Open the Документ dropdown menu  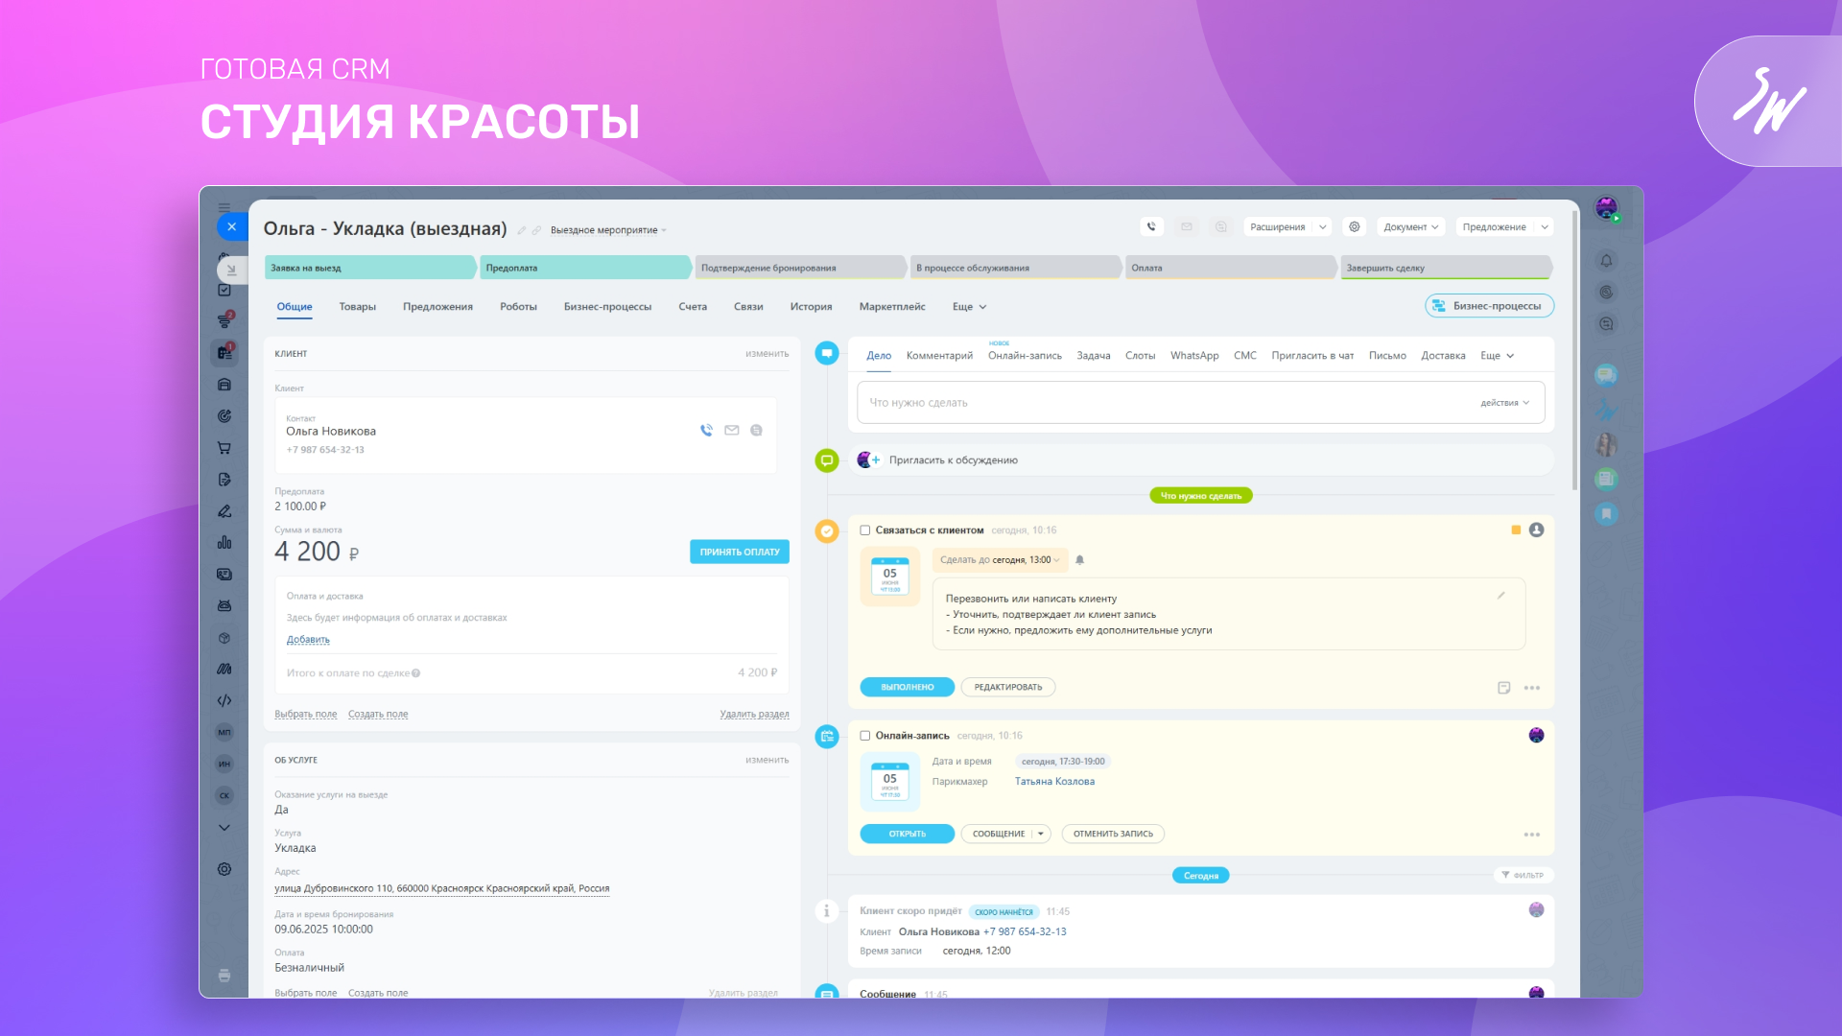coord(1409,227)
